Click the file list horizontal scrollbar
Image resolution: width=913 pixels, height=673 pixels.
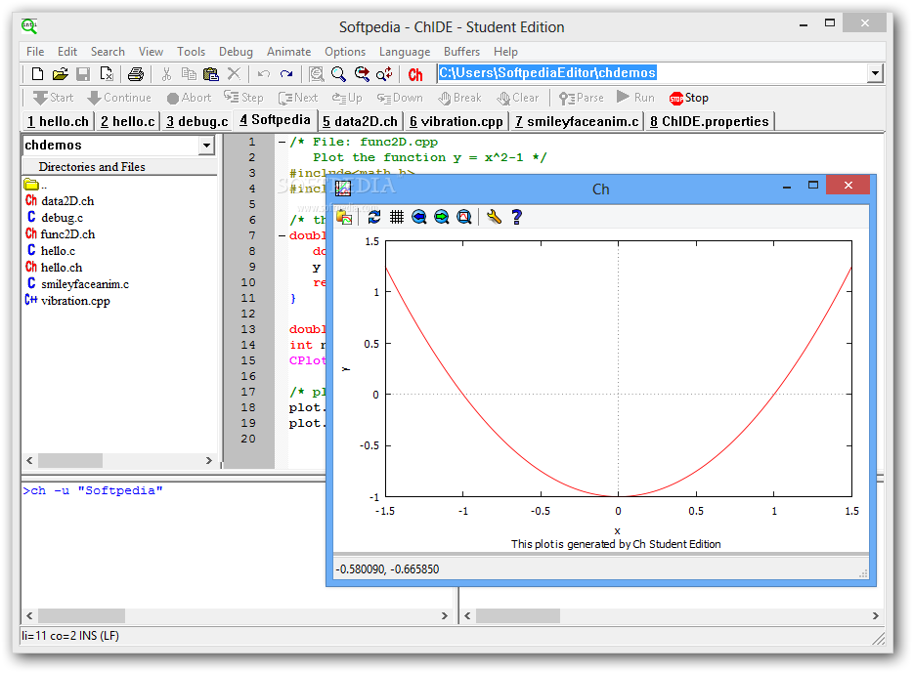[119, 460]
